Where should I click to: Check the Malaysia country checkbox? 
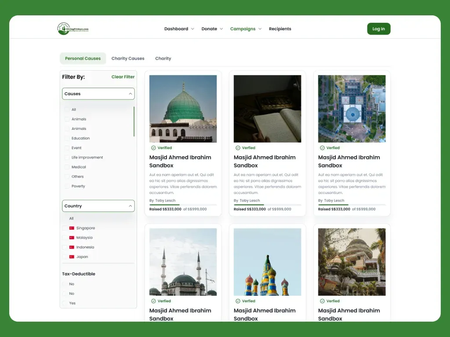click(x=65, y=237)
